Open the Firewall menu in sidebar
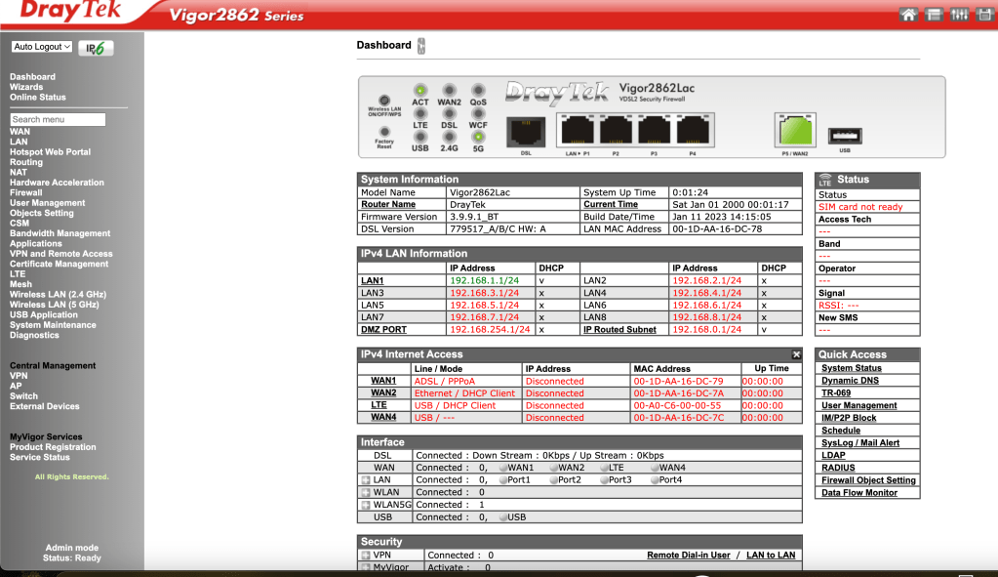Viewport: 998px width, 577px height. point(26,192)
